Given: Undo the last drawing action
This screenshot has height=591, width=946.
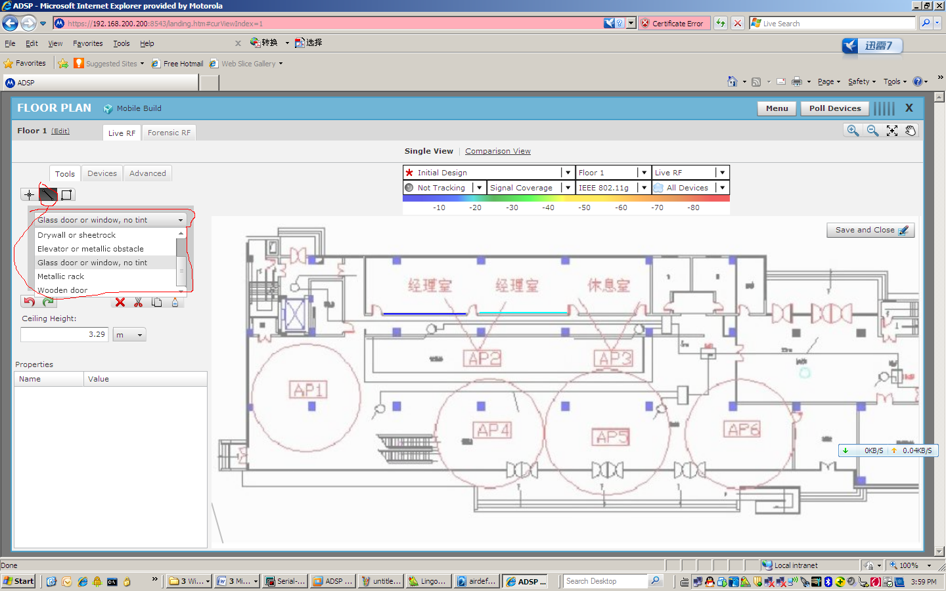Looking at the screenshot, I should [29, 302].
